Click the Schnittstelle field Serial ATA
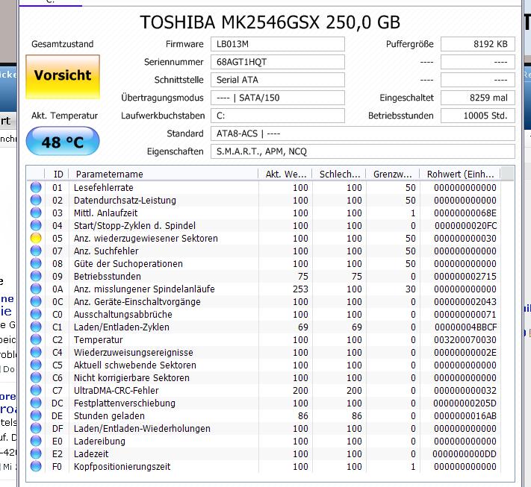531x487 pixels. pyautogui.click(x=278, y=80)
